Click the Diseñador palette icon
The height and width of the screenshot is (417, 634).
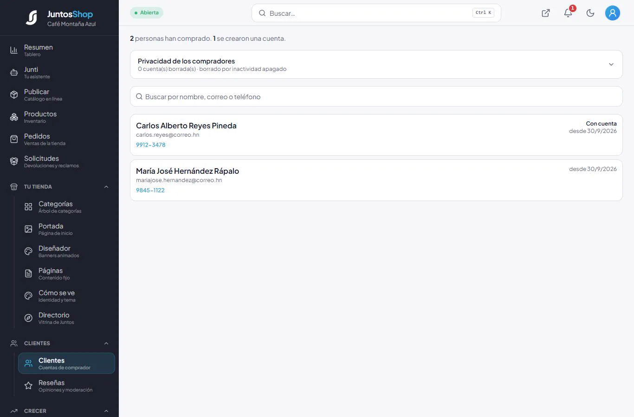[28, 251]
